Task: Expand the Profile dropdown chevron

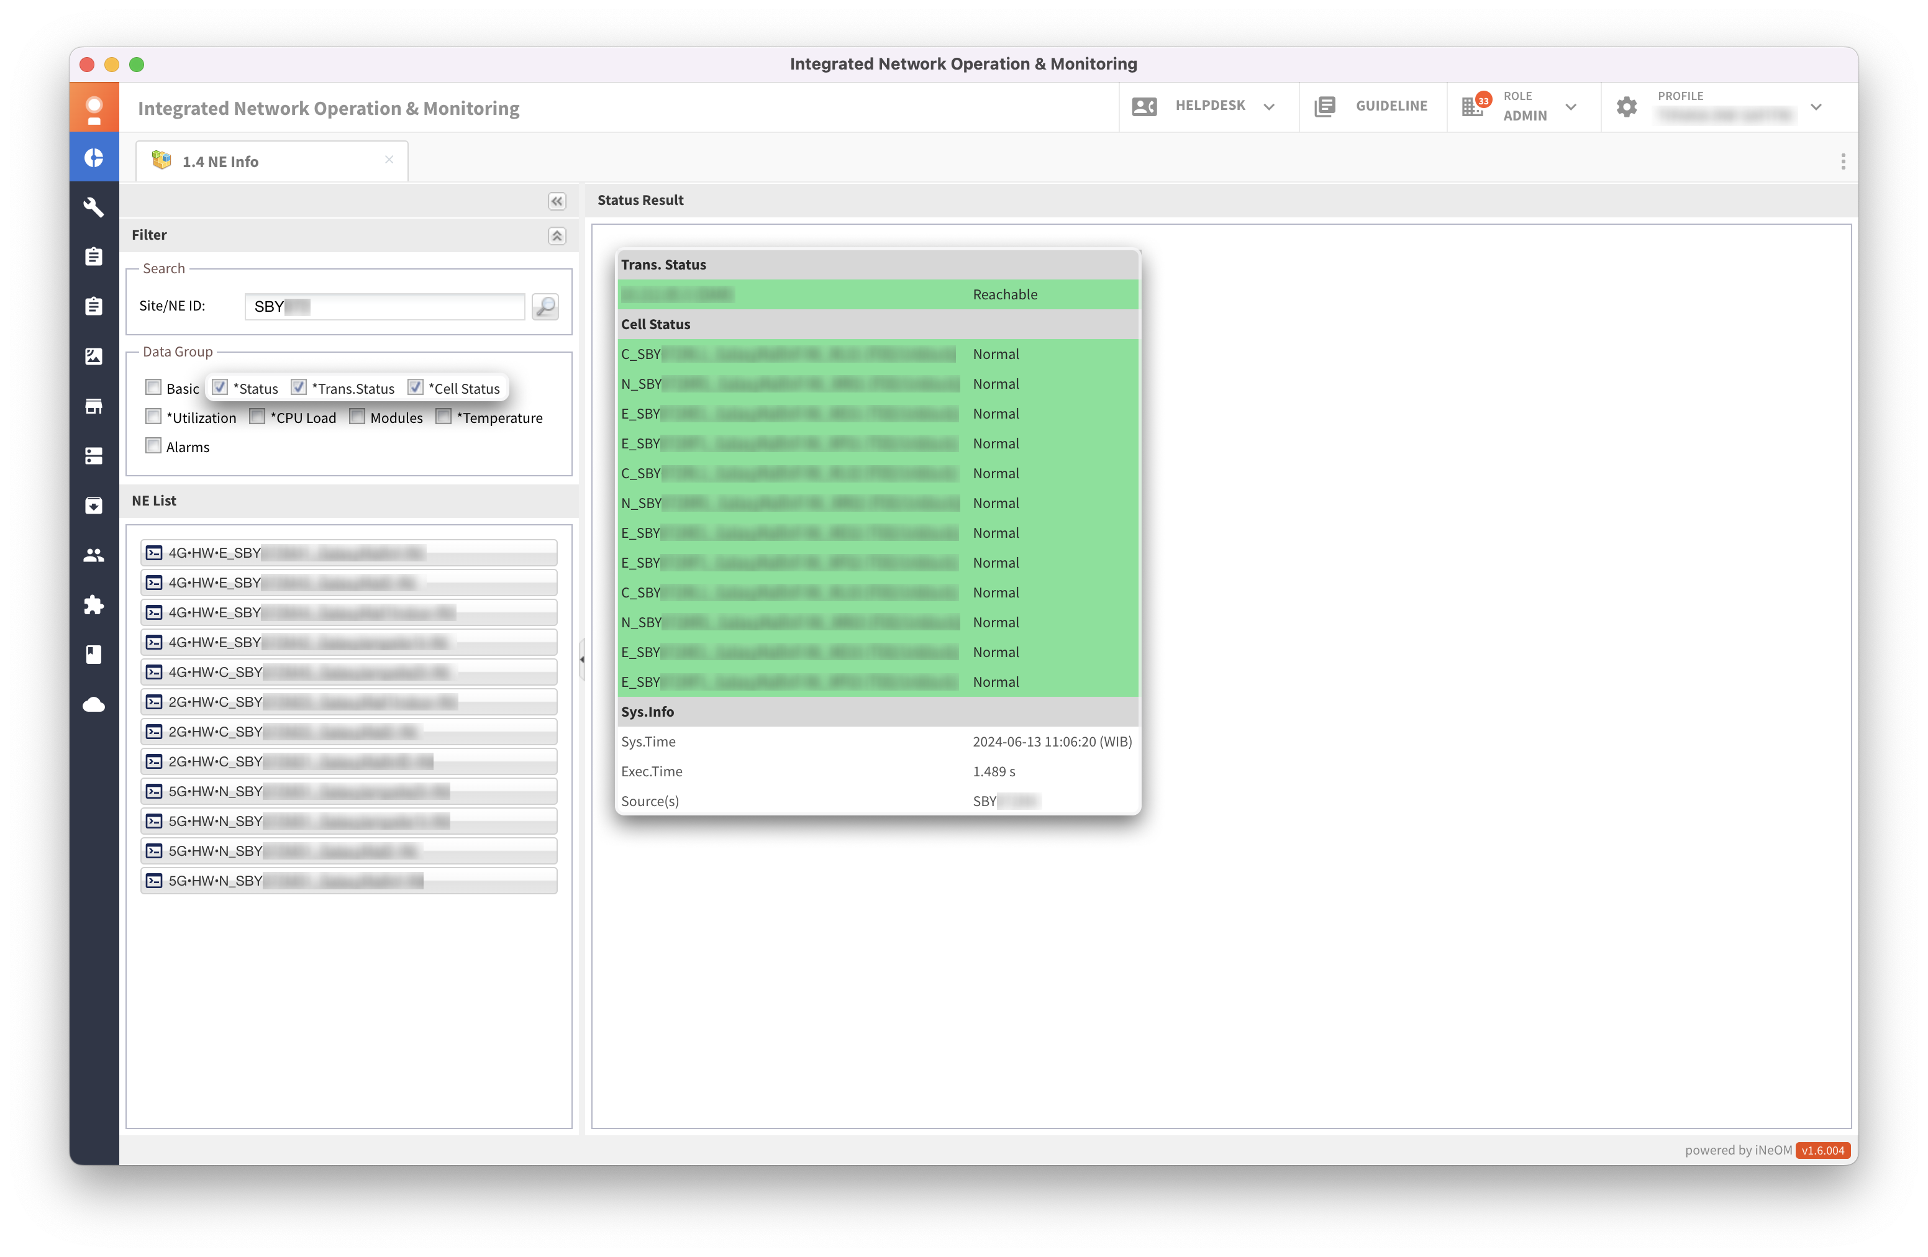Action: (x=1816, y=107)
